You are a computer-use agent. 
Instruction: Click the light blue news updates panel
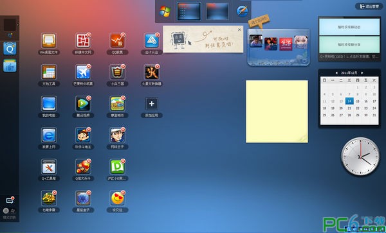tap(349, 27)
